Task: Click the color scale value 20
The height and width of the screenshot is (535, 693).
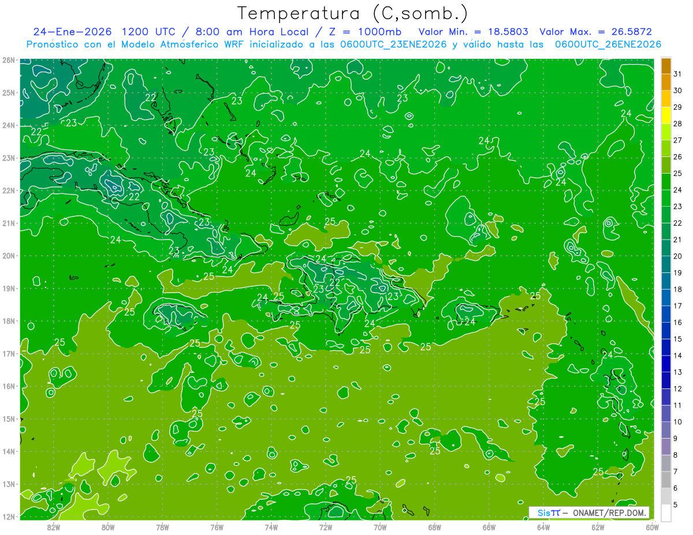Action: pyautogui.click(x=678, y=256)
